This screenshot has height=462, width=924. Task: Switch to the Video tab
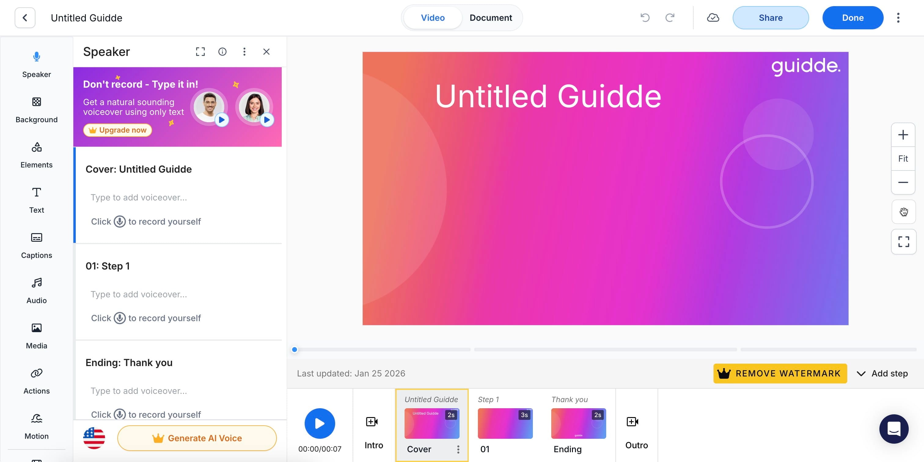433,18
